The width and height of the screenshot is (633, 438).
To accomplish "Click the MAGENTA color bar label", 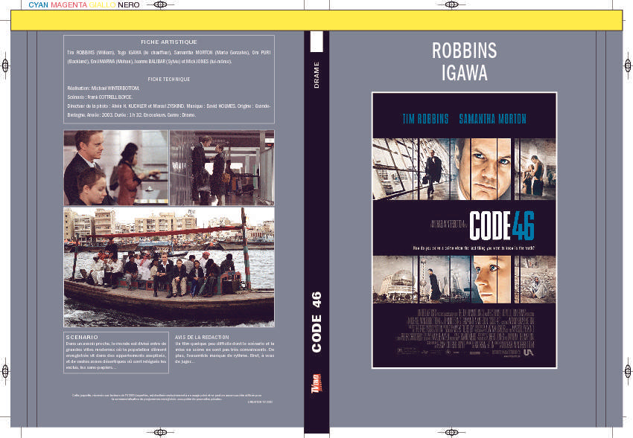I will 67,6.
